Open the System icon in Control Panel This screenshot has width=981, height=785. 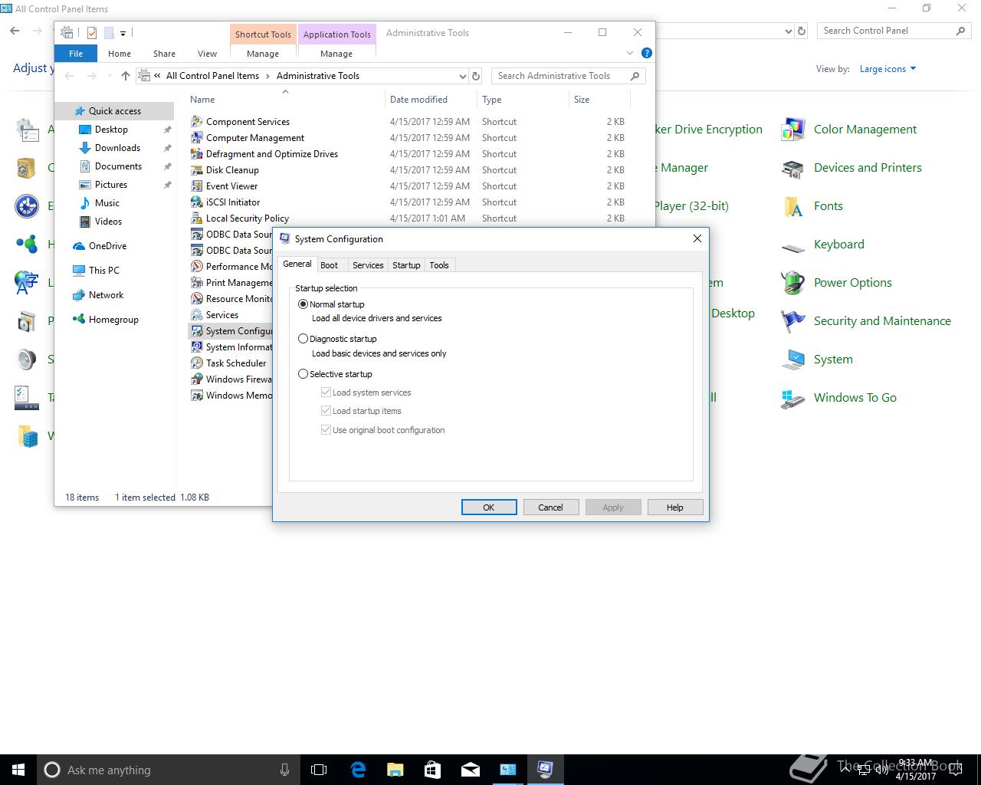pos(793,360)
